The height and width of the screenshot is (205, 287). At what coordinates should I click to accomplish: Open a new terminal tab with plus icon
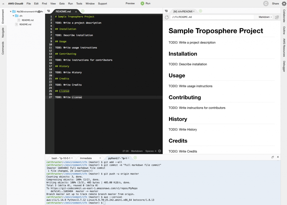click(135, 158)
